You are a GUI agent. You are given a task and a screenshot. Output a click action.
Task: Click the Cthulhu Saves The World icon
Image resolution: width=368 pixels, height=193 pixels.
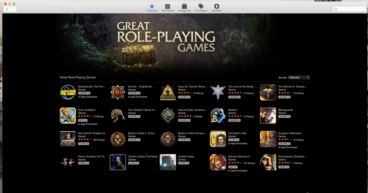click(x=118, y=162)
